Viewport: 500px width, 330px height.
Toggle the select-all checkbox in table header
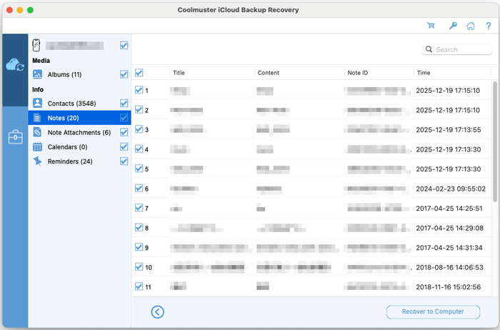(x=139, y=73)
